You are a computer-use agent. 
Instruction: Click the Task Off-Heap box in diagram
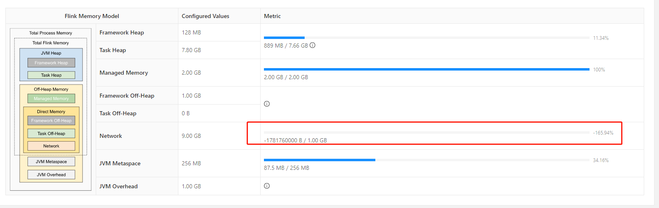[x=51, y=133]
